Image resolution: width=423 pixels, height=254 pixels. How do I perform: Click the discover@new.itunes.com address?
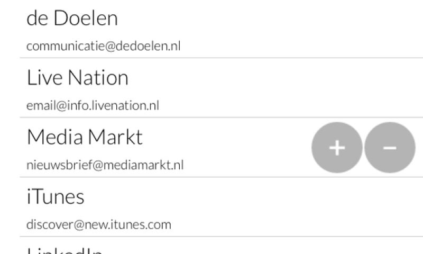point(99,224)
